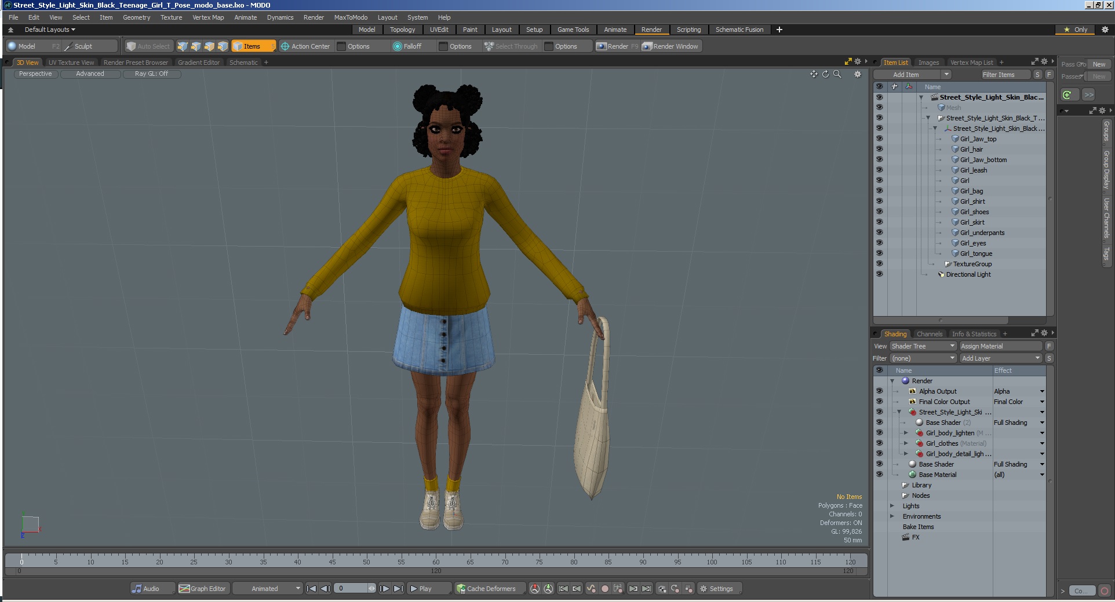
Task: Expand Girl_body_lighten material group
Action: coord(906,432)
